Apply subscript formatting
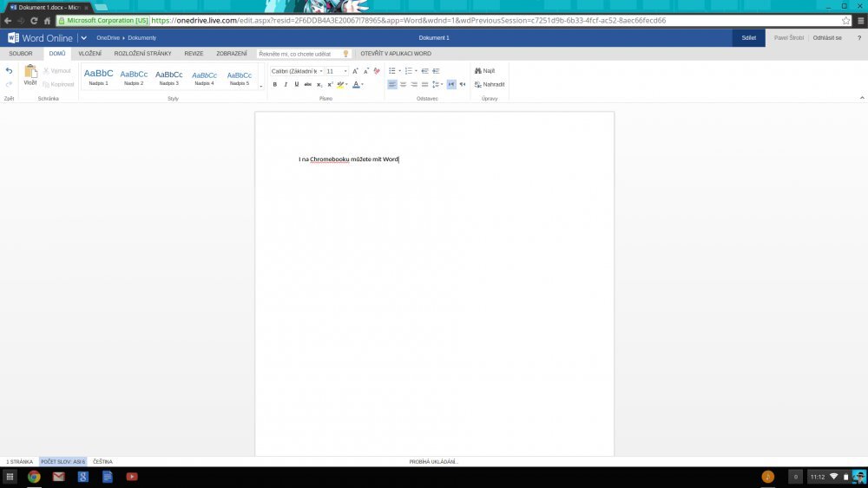The height and width of the screenshot is (488, 868). [x=319, y=84]
